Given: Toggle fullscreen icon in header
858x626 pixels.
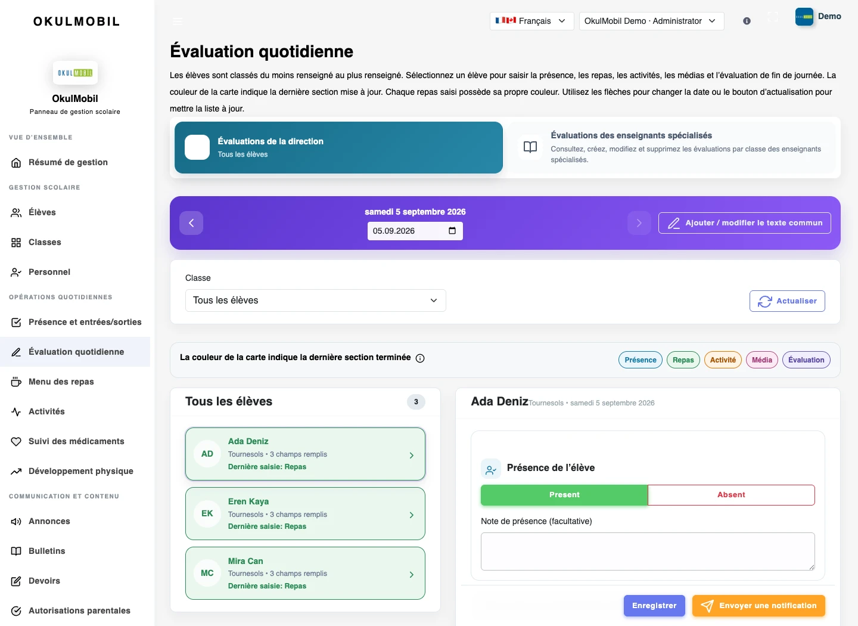Looking at the screenshot, I should (x=773, y=17).
